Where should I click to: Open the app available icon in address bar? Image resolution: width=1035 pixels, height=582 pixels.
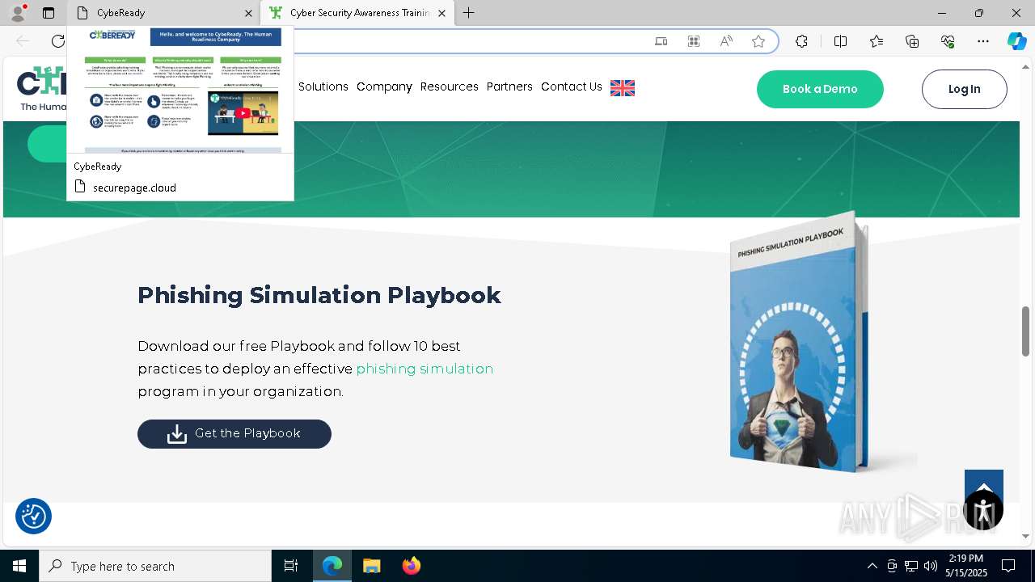pos(661,41)
